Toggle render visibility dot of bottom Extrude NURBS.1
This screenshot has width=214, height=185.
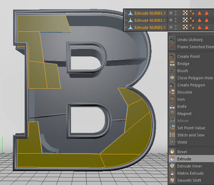pyautogui.click(x=175, y=29)
